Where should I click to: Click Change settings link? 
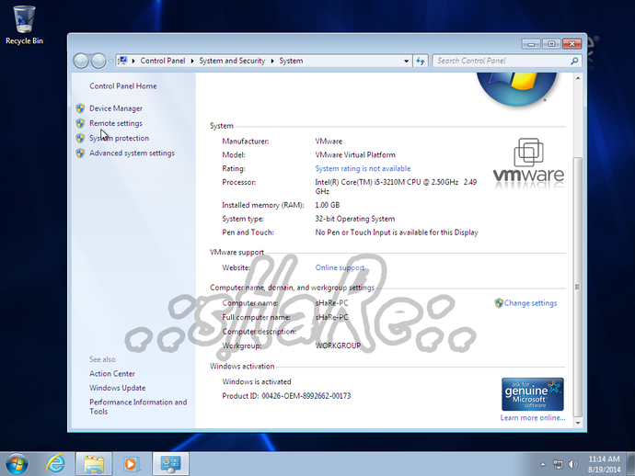pos(530,303)
